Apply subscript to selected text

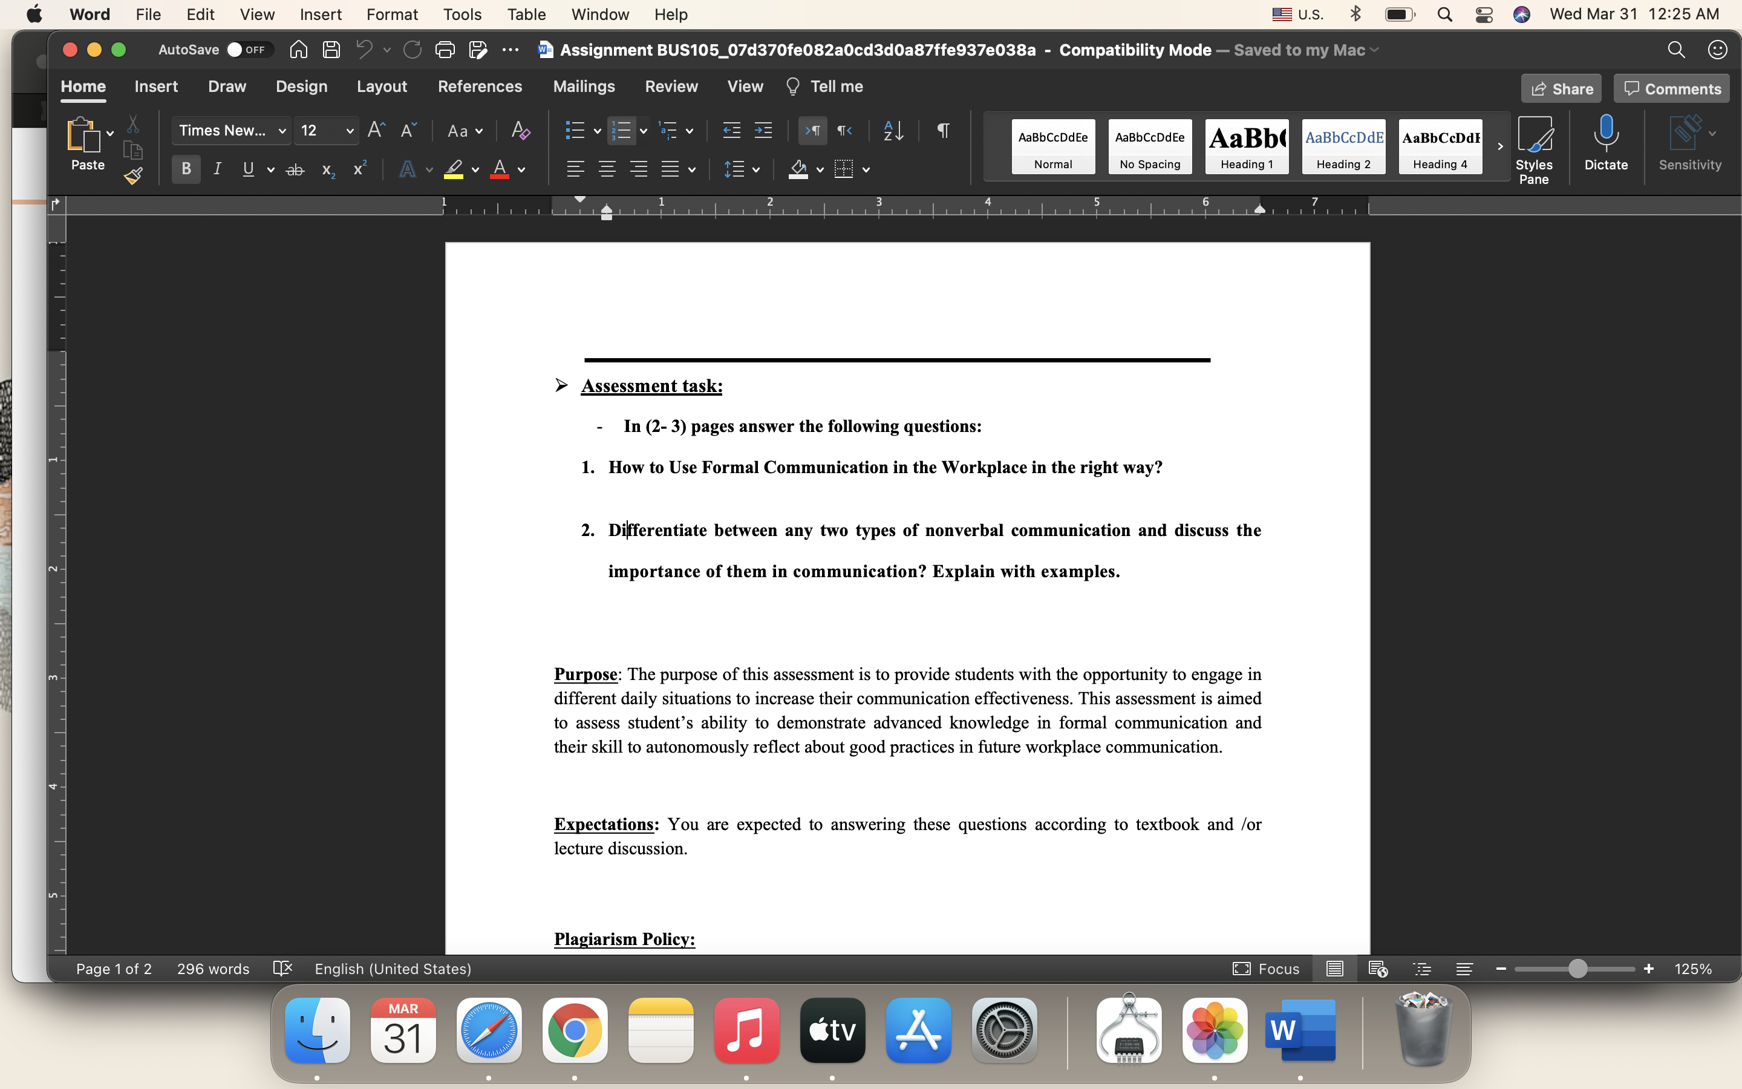point(328,170)
